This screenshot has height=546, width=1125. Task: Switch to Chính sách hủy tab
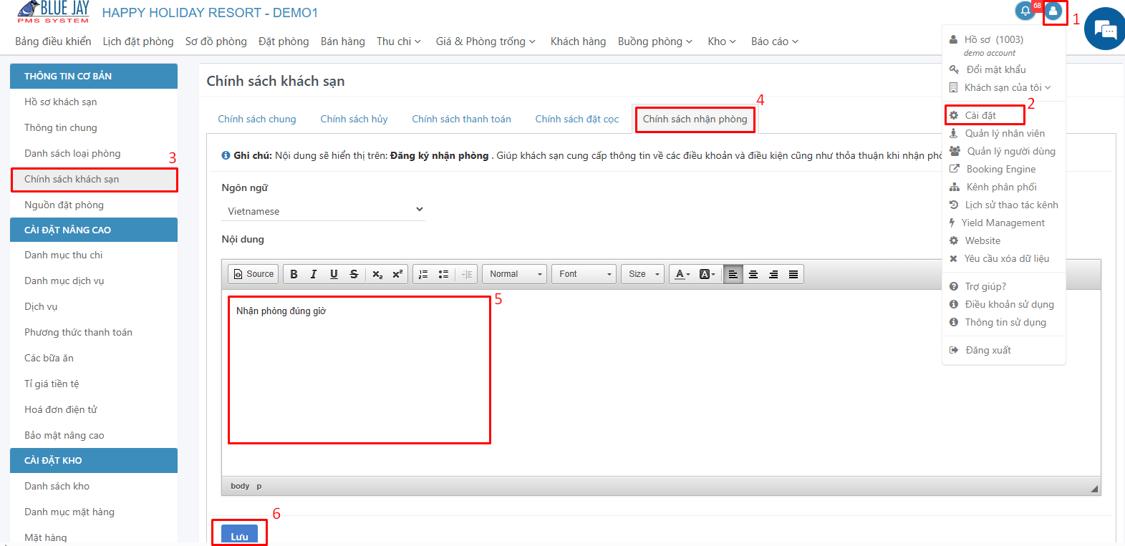(354, 119)
